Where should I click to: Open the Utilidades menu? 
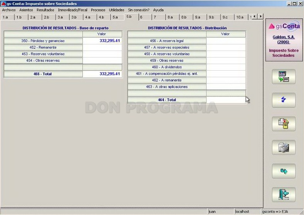[116, 10]
